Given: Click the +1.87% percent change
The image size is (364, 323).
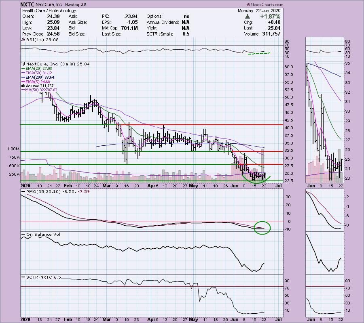Looking at the screenshot, I should [x=270, y=17].
